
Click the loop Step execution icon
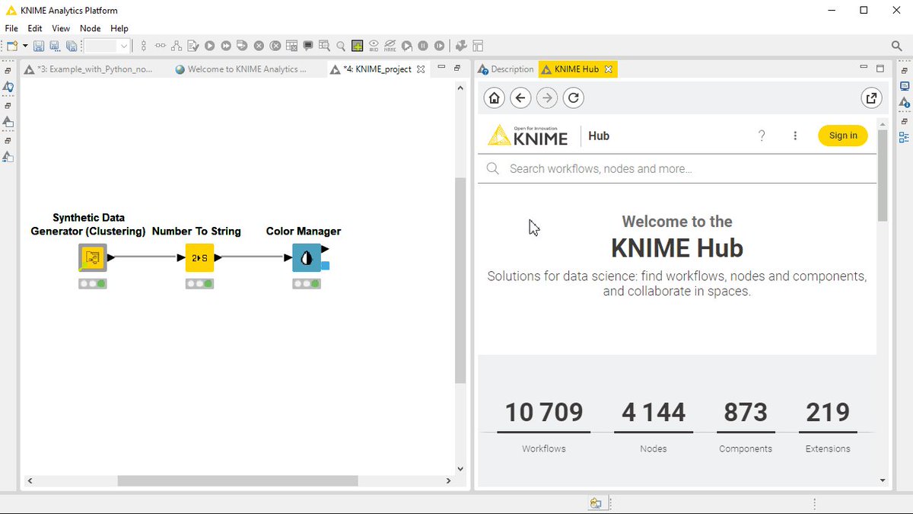click(x=407, y=46)
